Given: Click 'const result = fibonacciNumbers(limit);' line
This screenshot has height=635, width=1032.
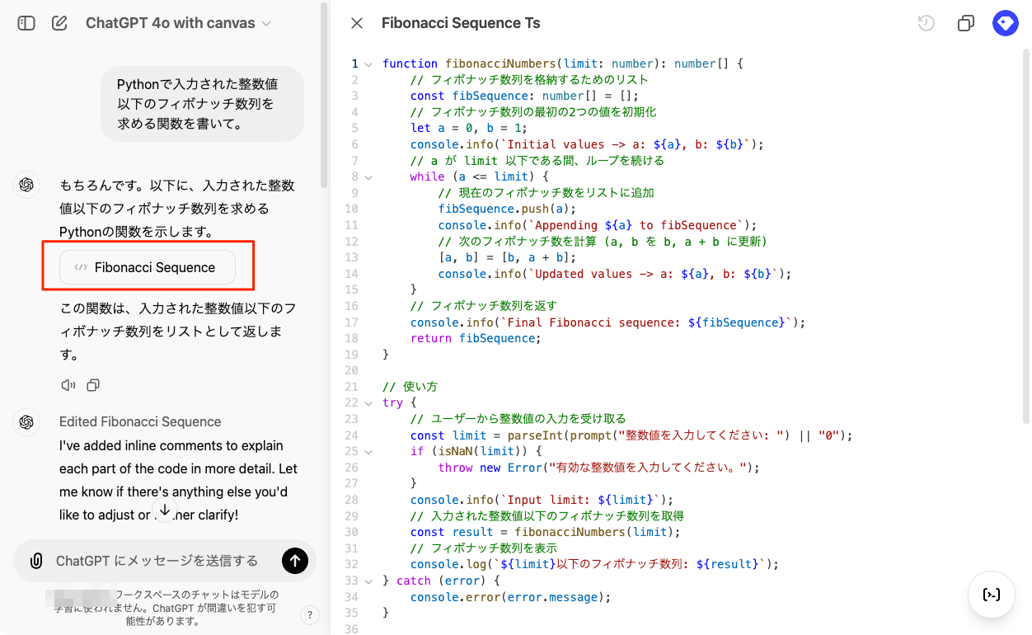Looking at the screenshot, I should (546, 533).
